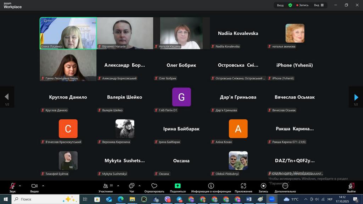Click the Вход sign-in button
Image resolution: width=363 pixels, height=204 pixels.
coord(280,5)
